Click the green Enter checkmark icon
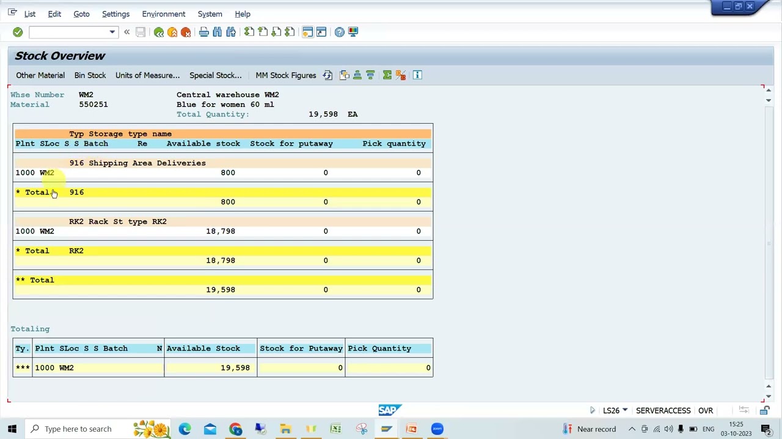The image size is (782, 439). (18, 32)
